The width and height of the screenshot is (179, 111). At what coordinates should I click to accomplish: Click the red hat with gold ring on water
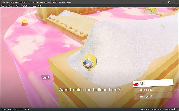pyautogui.click(x=25, y=23)
